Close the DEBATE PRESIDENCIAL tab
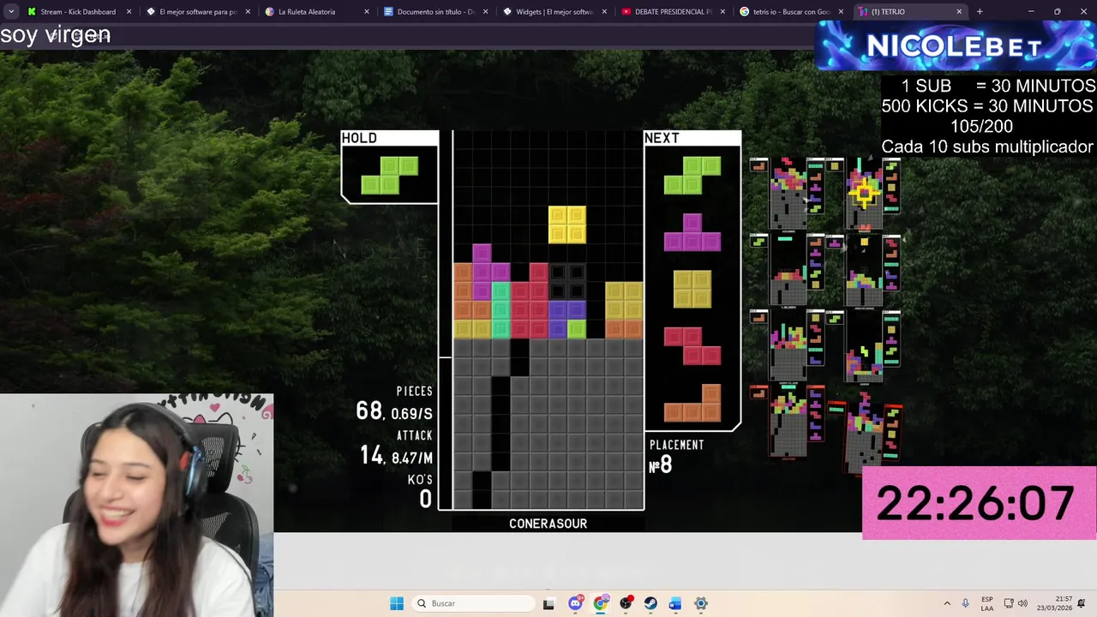Image resolution: width=1097 pixels, height=617 pixels. pos(722,12)
